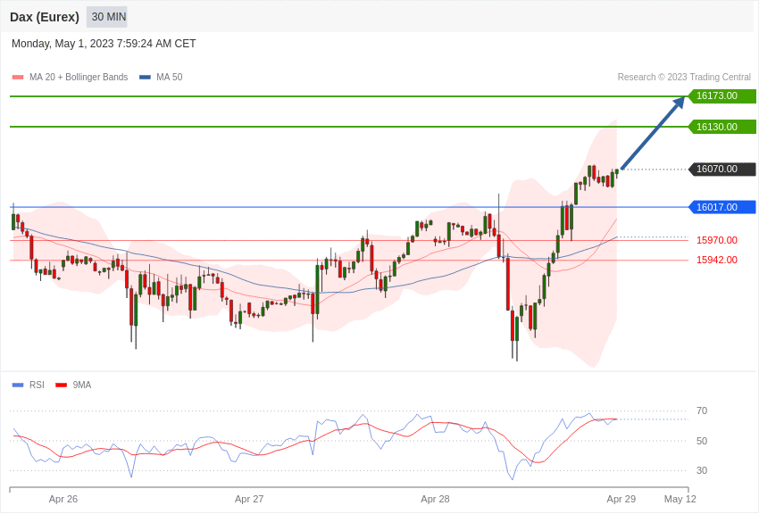Click the RSI 50 level label

click(701, 441)
